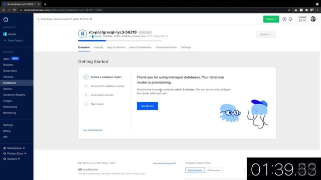Click the leerob project icon
This screenshot has width=321, height=180.
click(5, 34)
